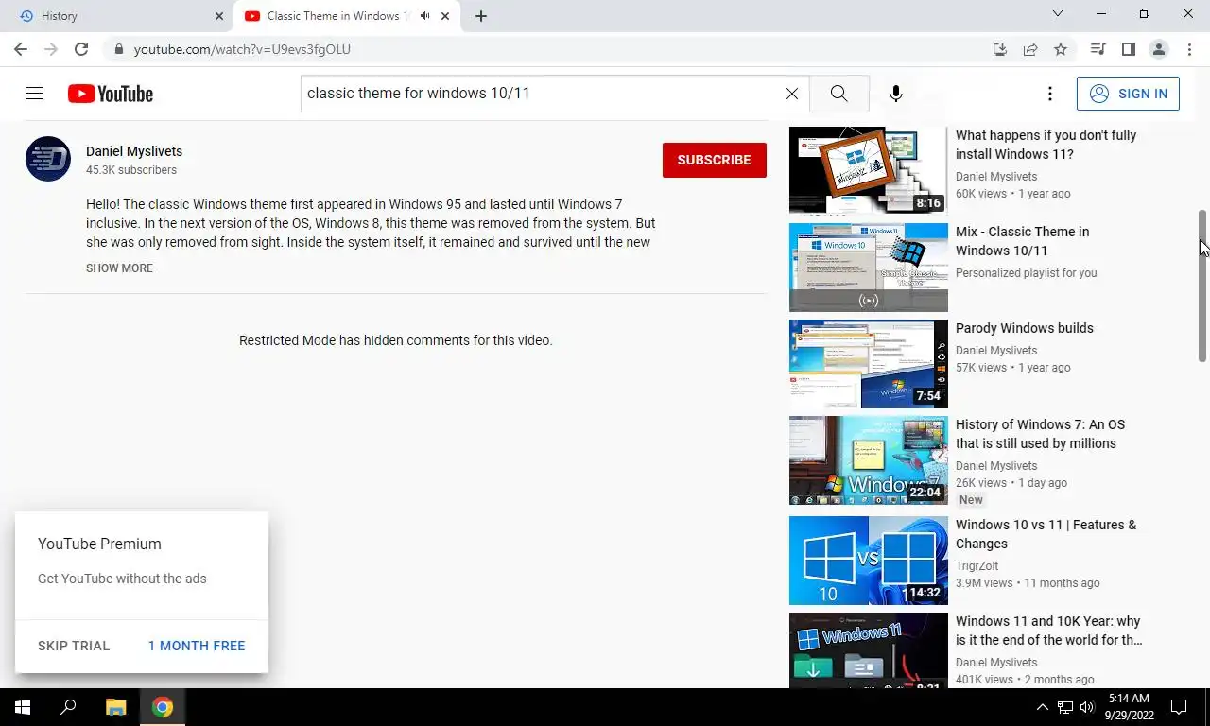
Task: Go to the YouTube home logo
Action: pyautogui.click(x=111, y=94)
